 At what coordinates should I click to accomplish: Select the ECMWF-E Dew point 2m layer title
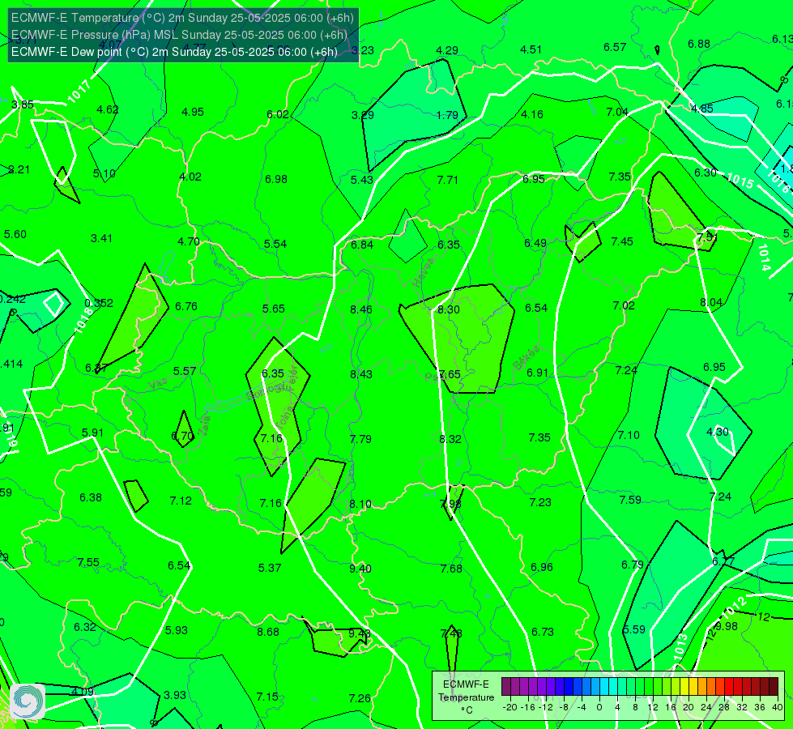[174, 52]
